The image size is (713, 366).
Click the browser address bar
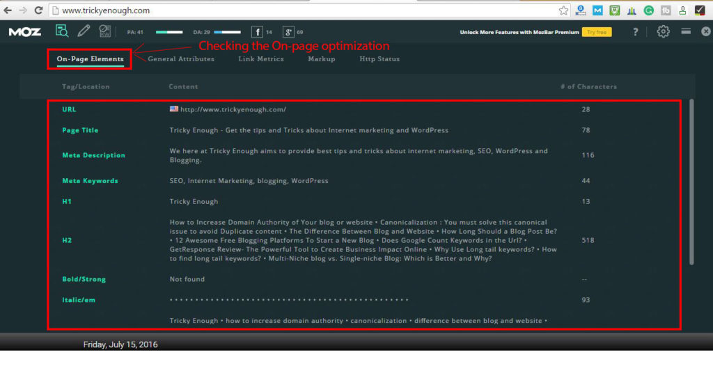click(299, 10)
